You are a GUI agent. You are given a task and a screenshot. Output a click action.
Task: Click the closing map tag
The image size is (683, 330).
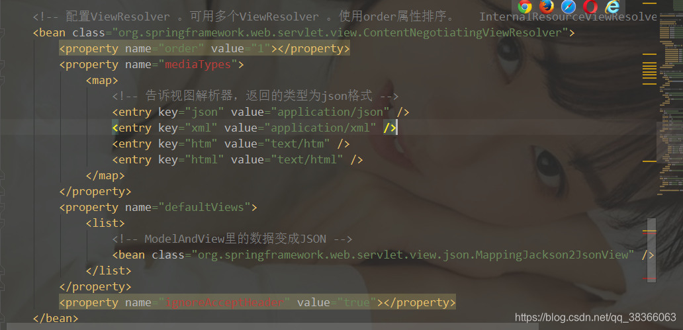(x=105, y=176)
